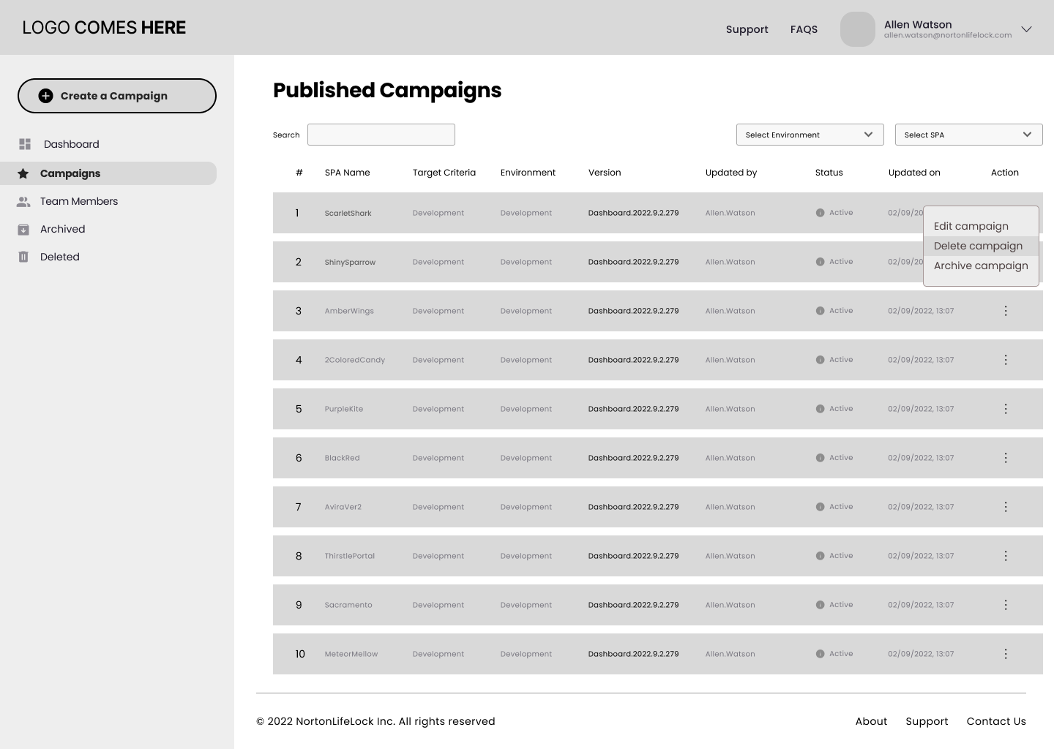The image size is (1054, 749).
Task: Expand the Allen Watson account chevron
Action: pos(1026,29)
